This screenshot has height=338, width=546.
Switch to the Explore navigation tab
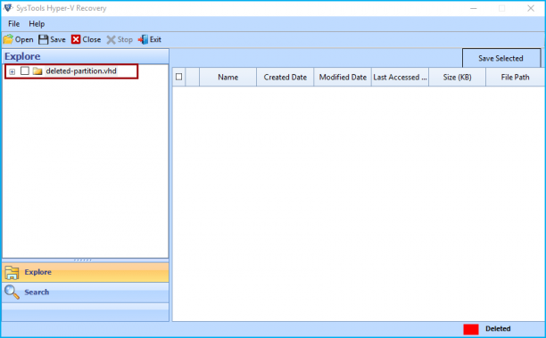86,272
